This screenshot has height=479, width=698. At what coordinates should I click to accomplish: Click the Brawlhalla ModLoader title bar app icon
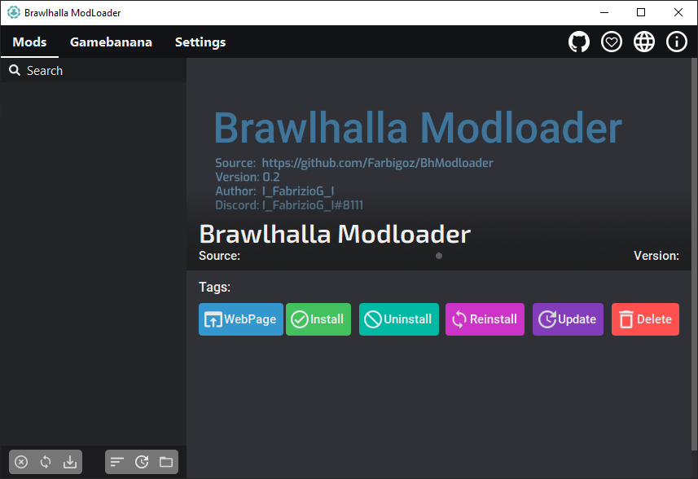[14, 12]
